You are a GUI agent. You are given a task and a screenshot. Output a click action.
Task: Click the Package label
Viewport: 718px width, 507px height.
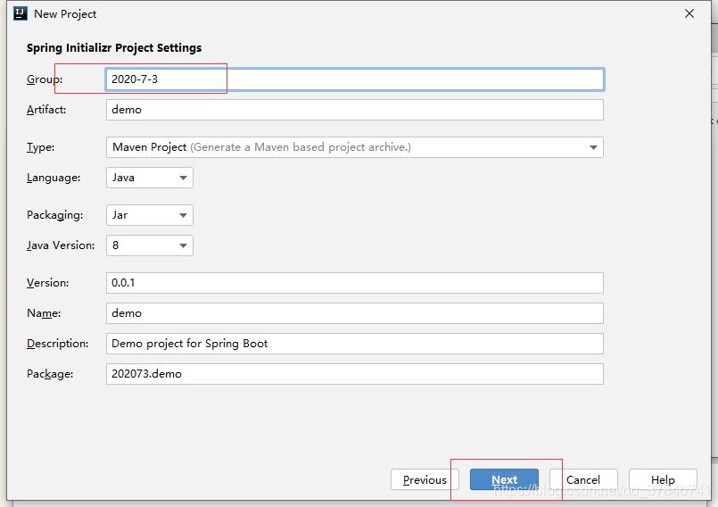tap(50, 374)
